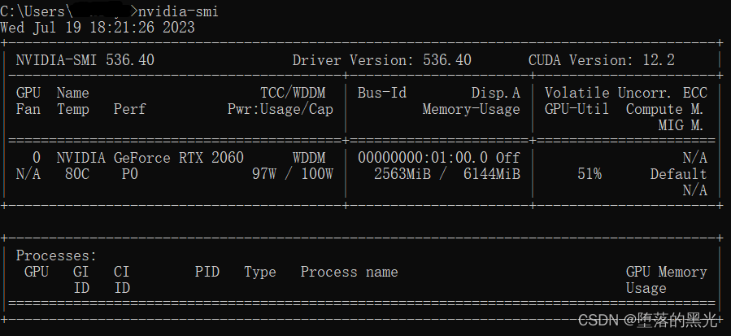This screenshot has height=336, width=731.
Task: Click the 'GPU-Util' column header
Action: [x=577, y=109]
